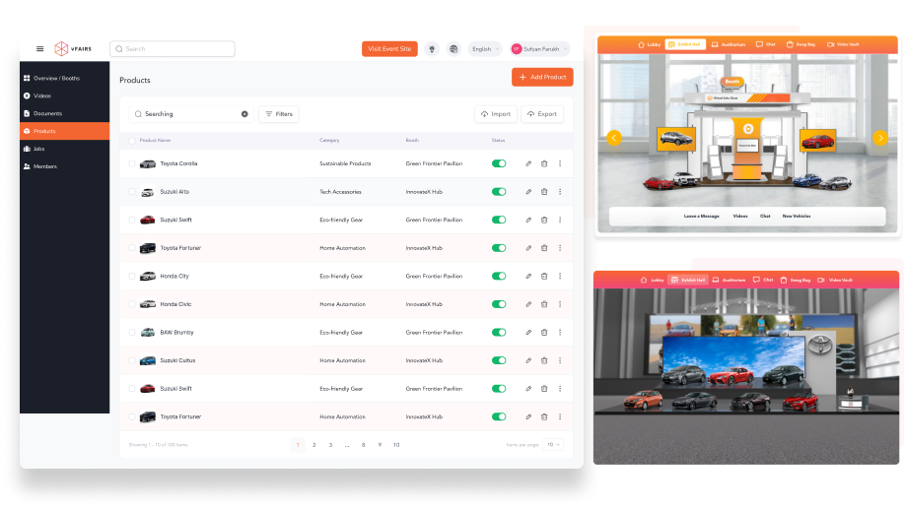
Task: Click previous arrow in booth preview
Action: 613,138
